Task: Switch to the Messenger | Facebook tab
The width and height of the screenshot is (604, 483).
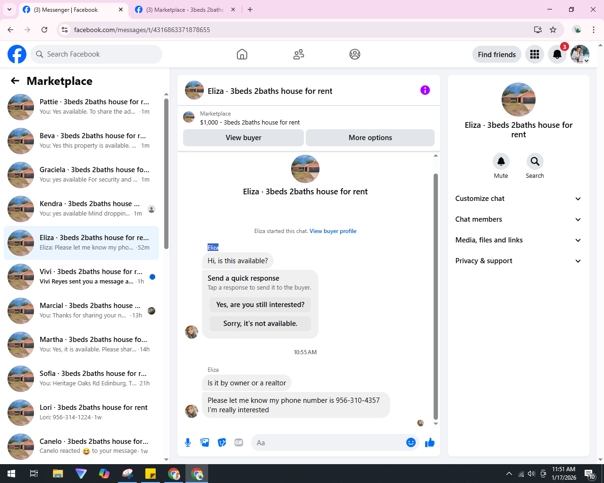Action: 73,10
